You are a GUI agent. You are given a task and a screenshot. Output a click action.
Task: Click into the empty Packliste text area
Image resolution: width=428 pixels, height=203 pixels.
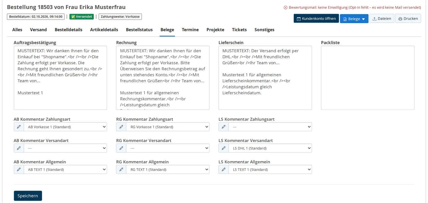click(368, 78)
